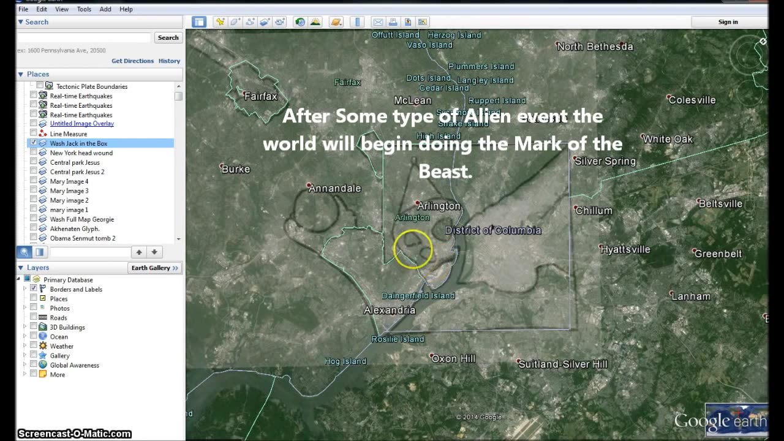Image resolution: width=784 pixels, height=441 pixels.
Task: Enable the Roads layer checkbox
Action: [x=33, y=317]
